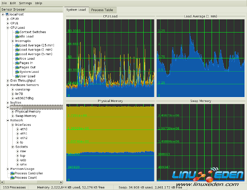Click the scrollbar right arrow

61,182
